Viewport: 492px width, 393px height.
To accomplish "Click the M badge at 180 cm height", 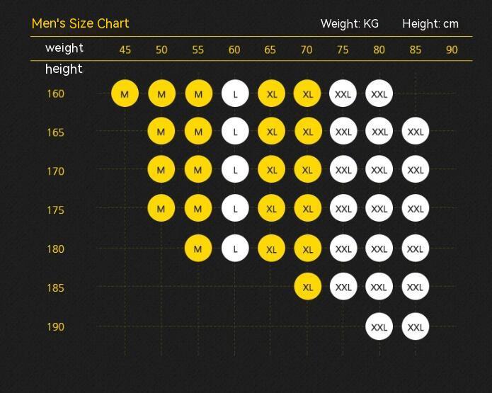I will [x=198, y=249].
